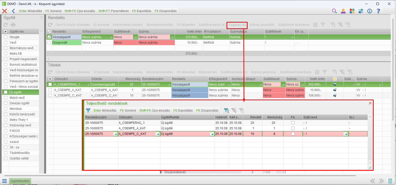
Task: Click the red X exit icon in the main toolbar
Action: pos(5,11)
